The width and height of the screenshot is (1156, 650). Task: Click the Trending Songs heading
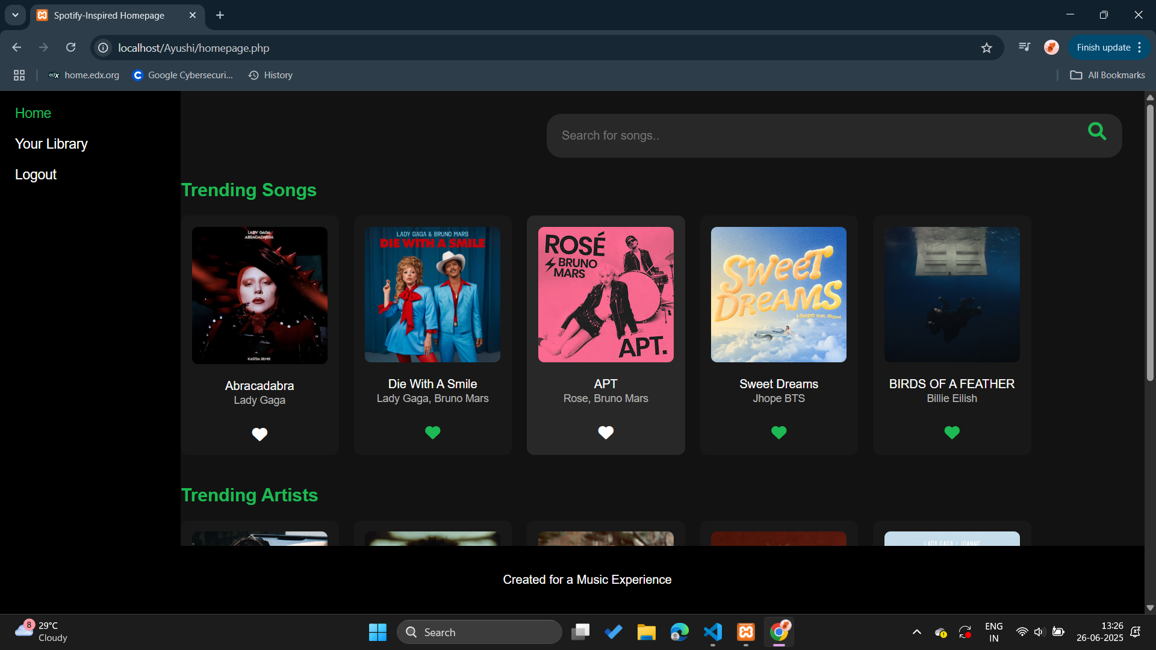pos(249,190)
